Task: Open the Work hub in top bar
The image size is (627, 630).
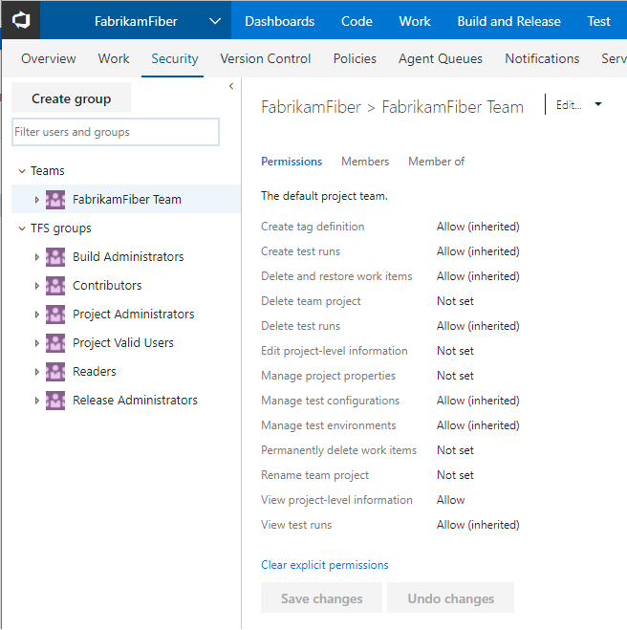Action: (415, 21)
